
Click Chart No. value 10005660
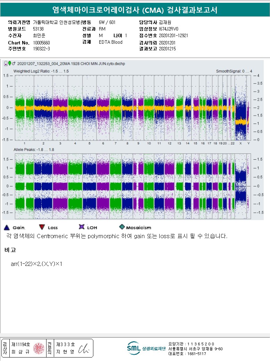41,43
